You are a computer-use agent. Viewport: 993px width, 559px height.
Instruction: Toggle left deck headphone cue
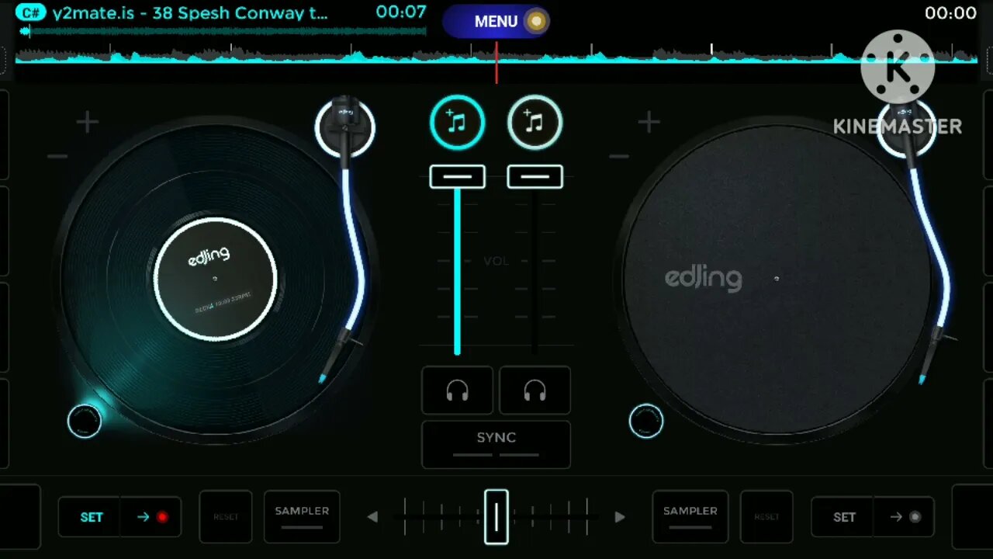coord(457,391)
